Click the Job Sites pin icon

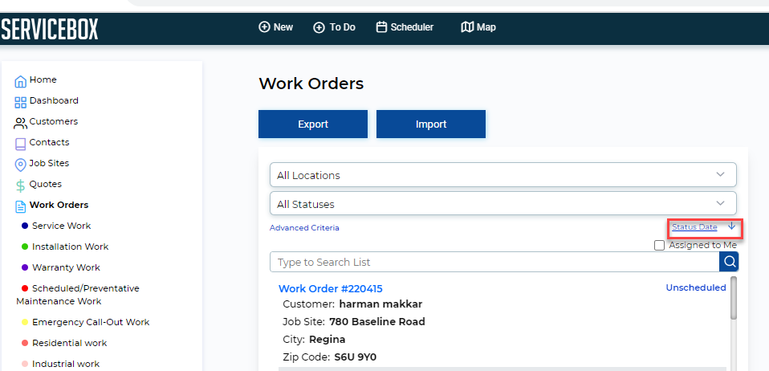20,165
